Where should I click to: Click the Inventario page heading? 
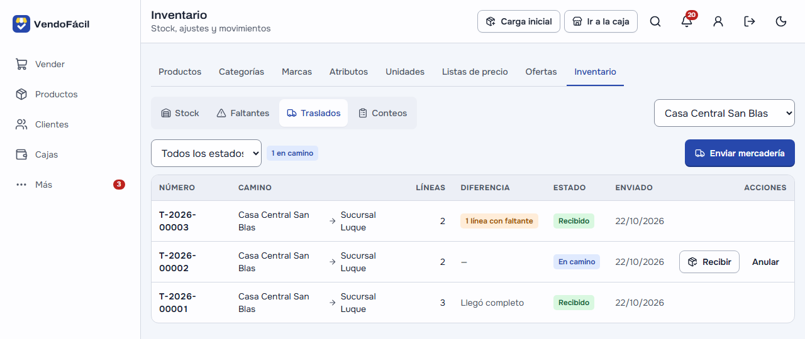click(179, 15)
